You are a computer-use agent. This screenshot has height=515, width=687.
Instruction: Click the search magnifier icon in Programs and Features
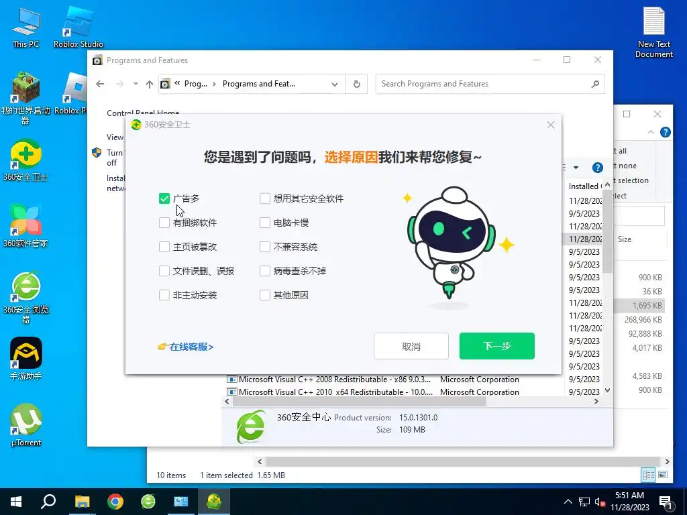(x=595, y=84)
